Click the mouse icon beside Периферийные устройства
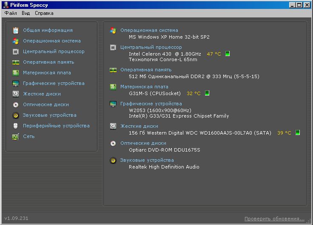Viewport: 313px width, 225px height. [x=16, y=126]
